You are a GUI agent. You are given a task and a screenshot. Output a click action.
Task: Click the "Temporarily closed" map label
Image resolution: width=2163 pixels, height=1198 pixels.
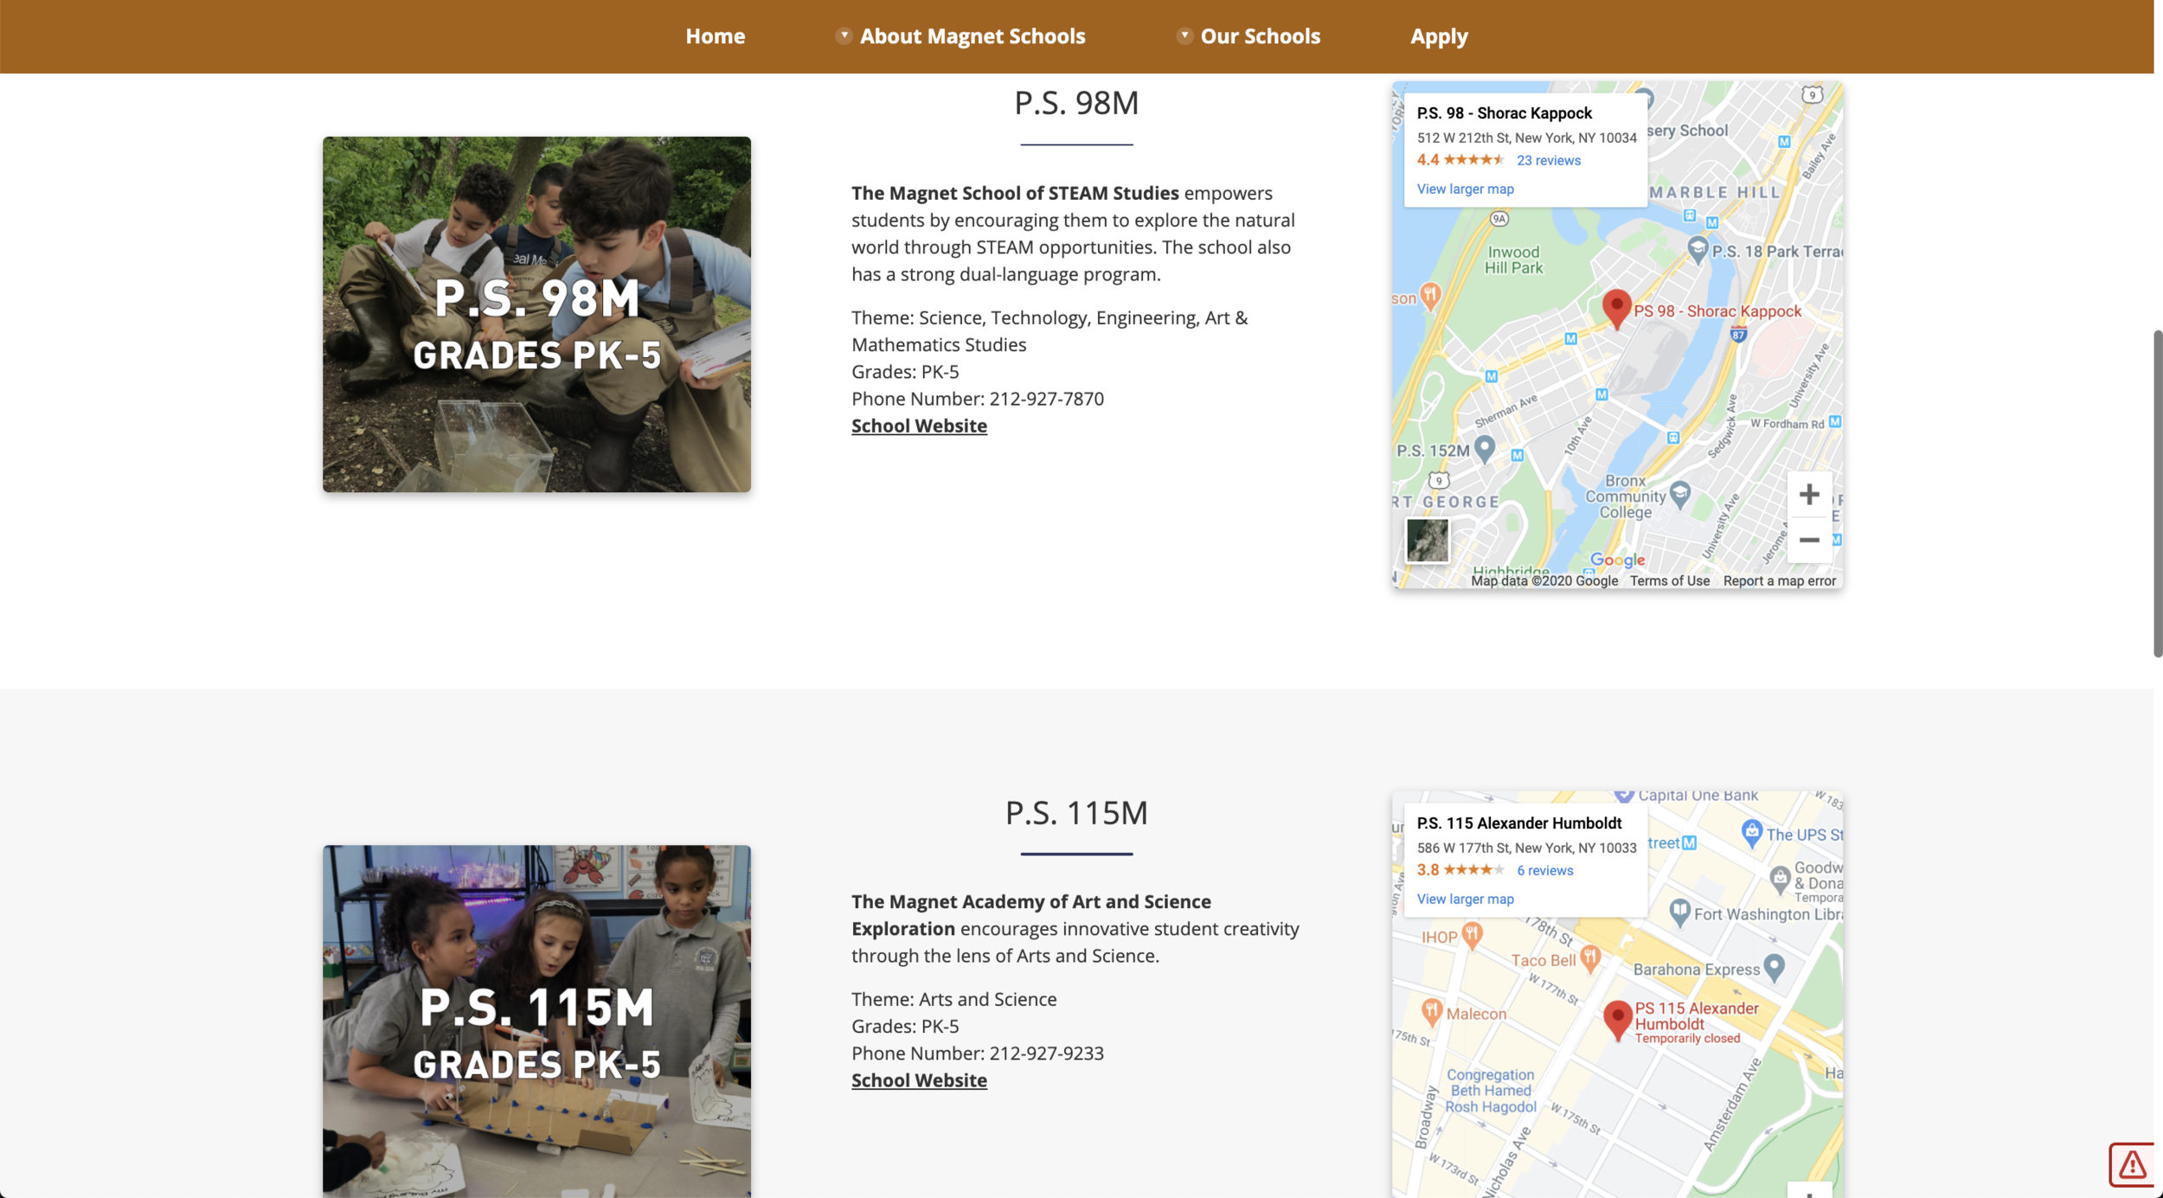click(1687, 1039)
